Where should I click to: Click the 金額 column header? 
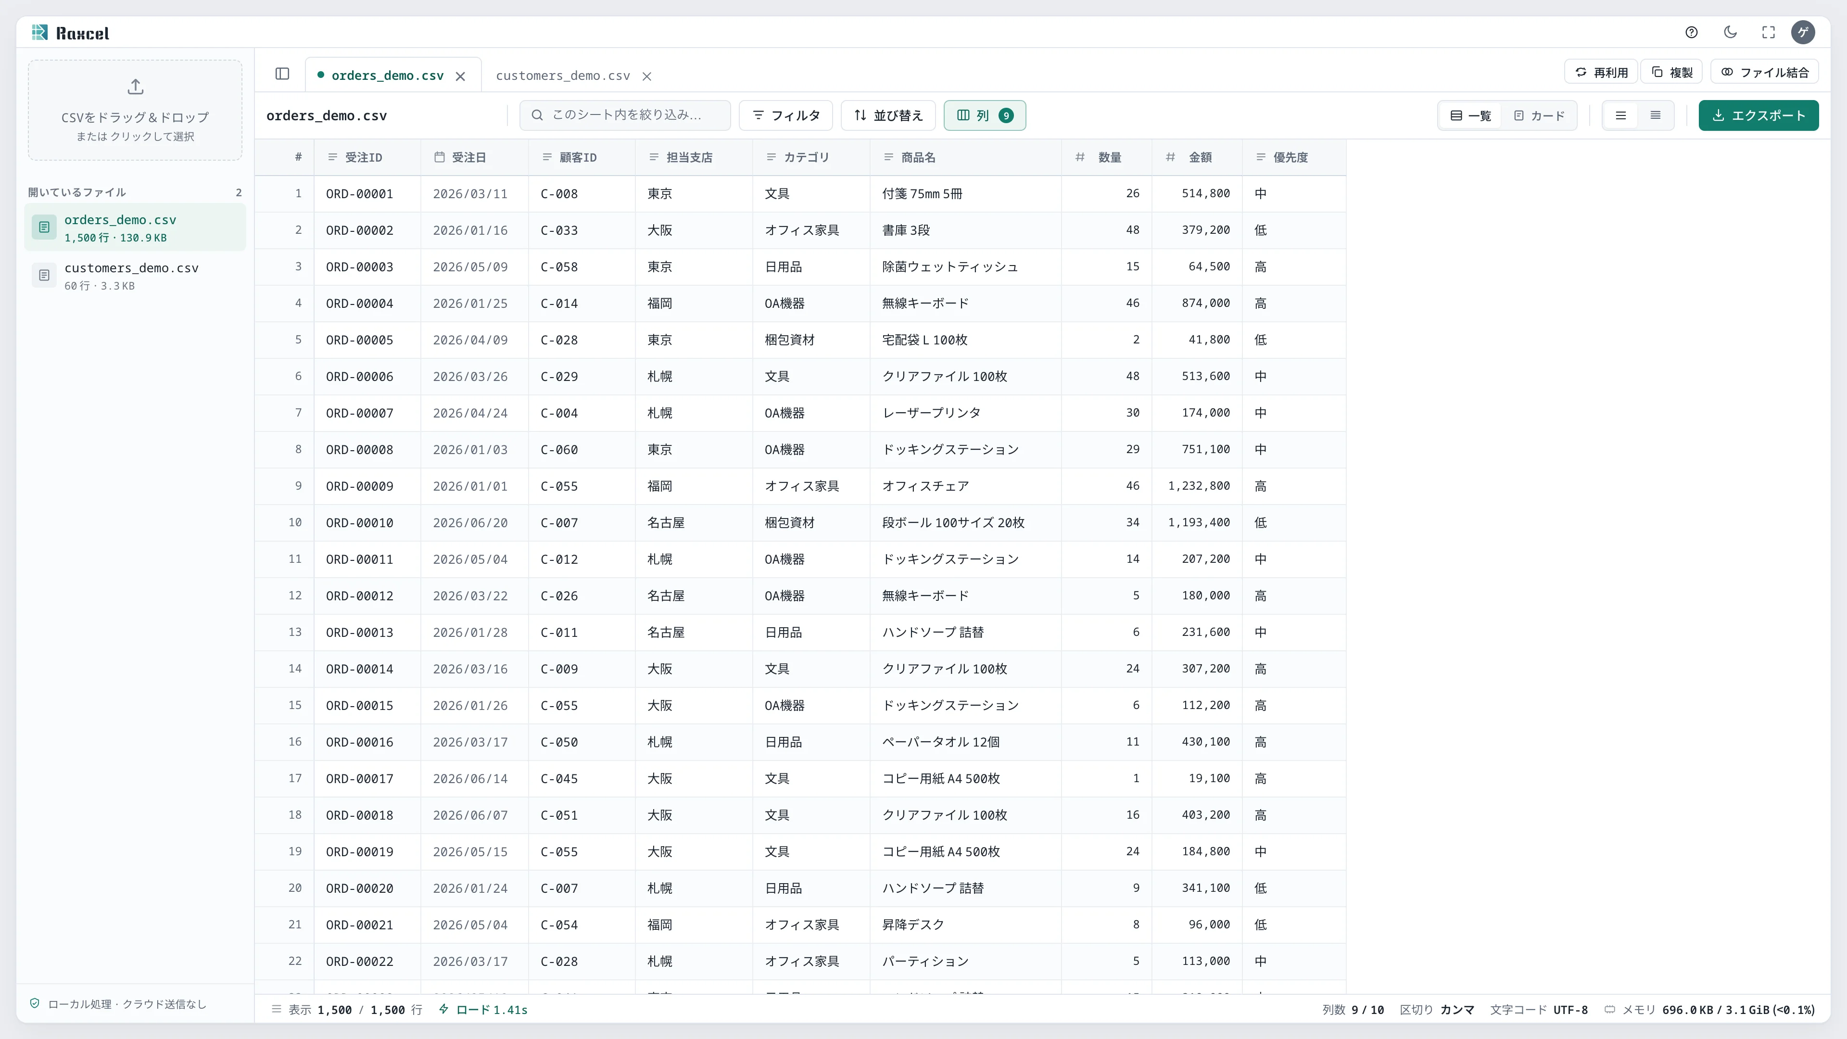coord(1197,157)
